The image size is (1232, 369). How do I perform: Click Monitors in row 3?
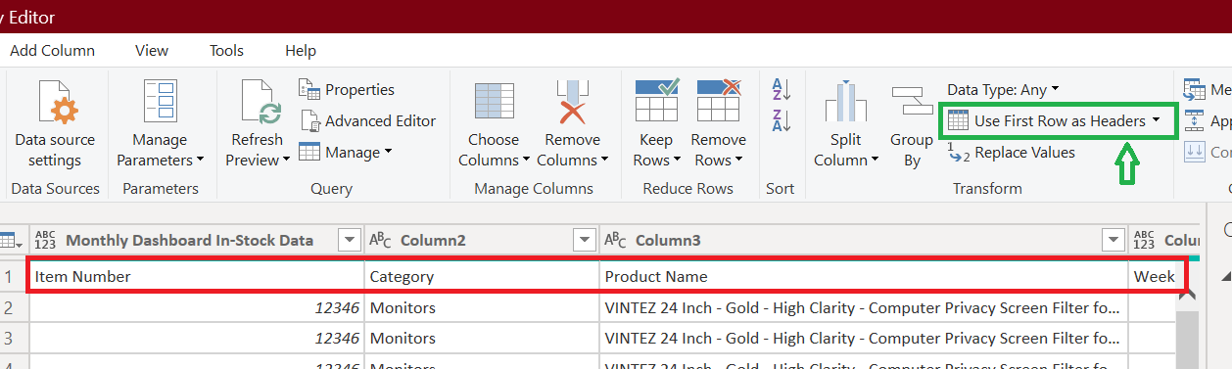click(x=481, y=339)
